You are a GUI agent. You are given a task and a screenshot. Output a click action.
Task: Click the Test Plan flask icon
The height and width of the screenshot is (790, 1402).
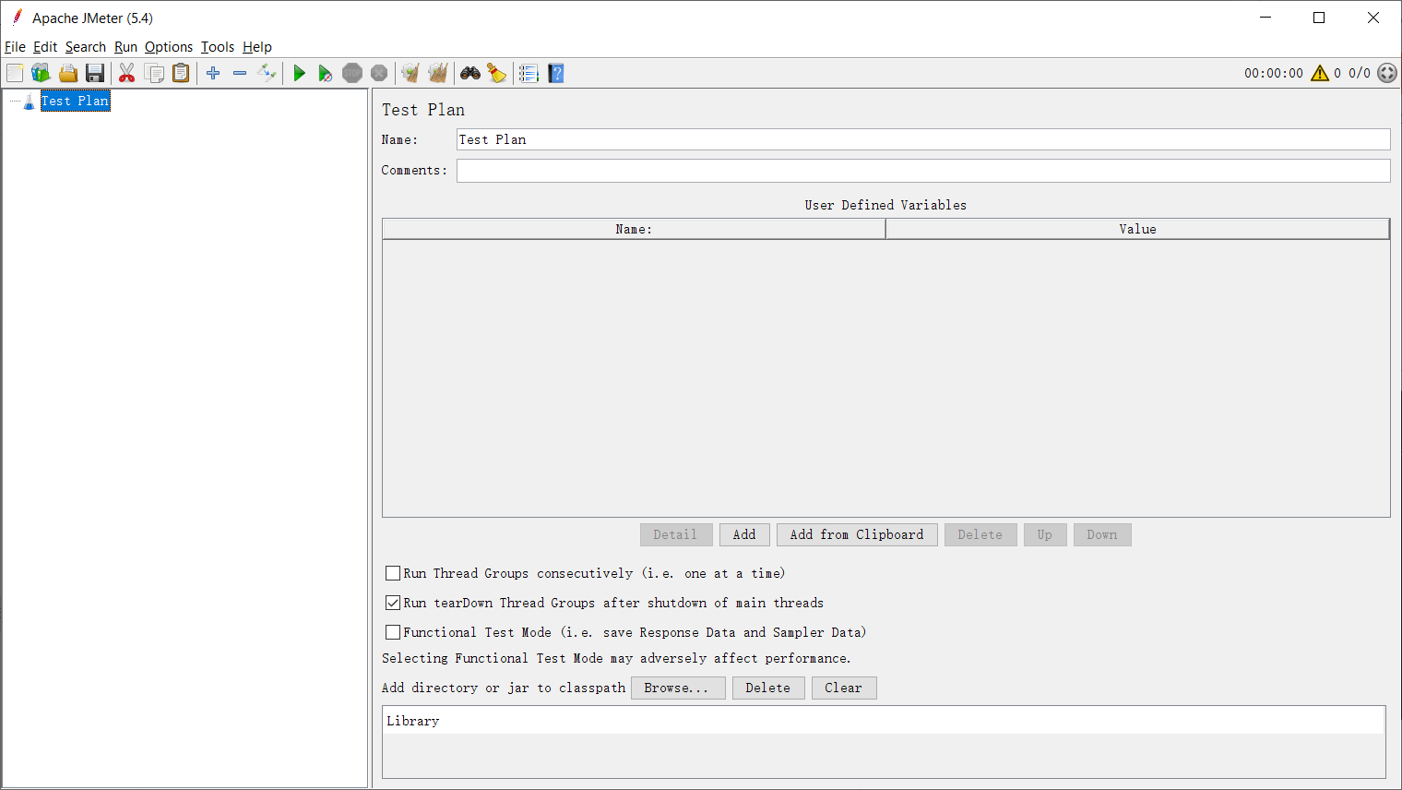[x=29, y=101]
